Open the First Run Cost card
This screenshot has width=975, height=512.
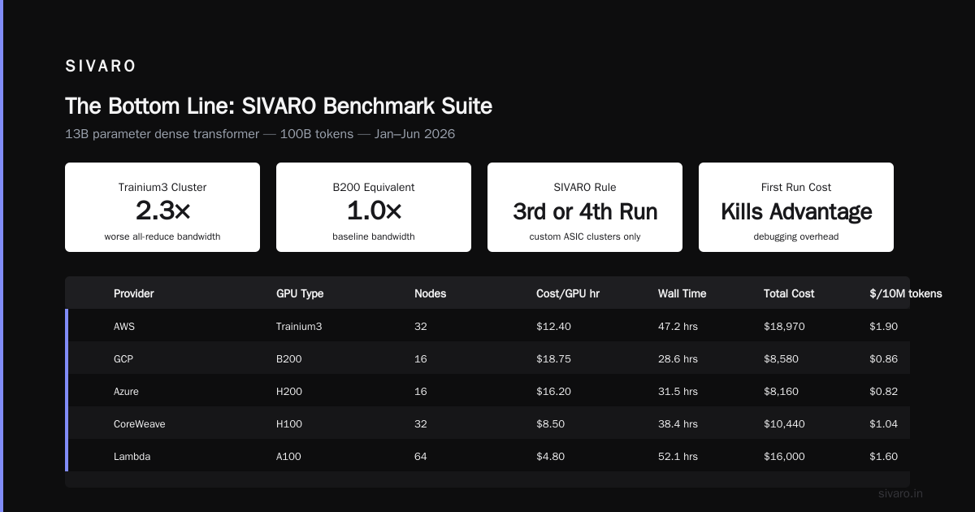[796, 207]
